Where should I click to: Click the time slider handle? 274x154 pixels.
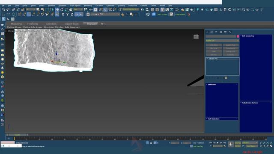coord(17,135)
